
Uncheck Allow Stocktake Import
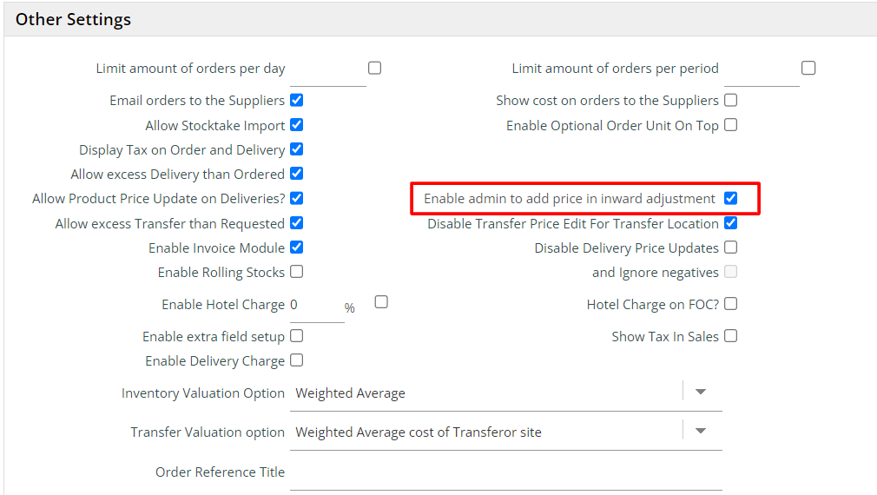click(297, 125)
